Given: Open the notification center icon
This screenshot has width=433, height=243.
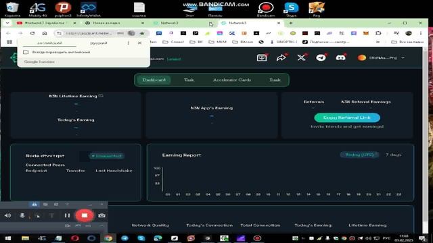Looking at the screenshot, I should coord(422,238).
